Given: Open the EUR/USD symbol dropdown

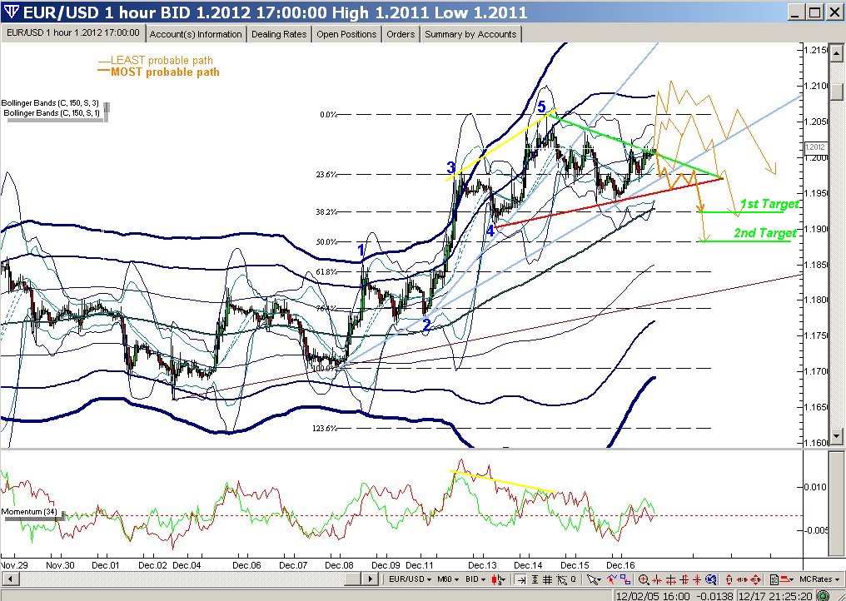Looking at the screenshot, I should pyautogui.click(x=406, y=579).
